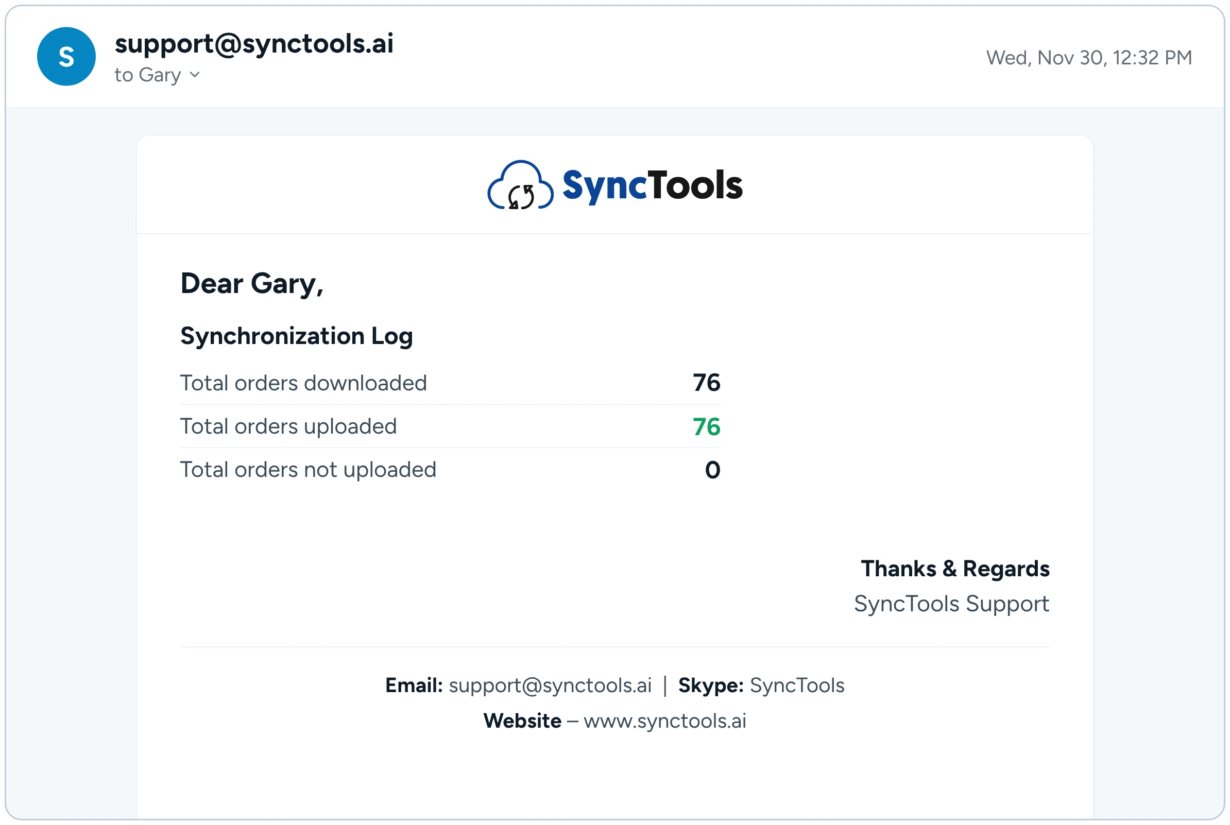Click 'Total orders uploaded' label
This screenshot has height=825, width=1230.
(x=288, y=426)
